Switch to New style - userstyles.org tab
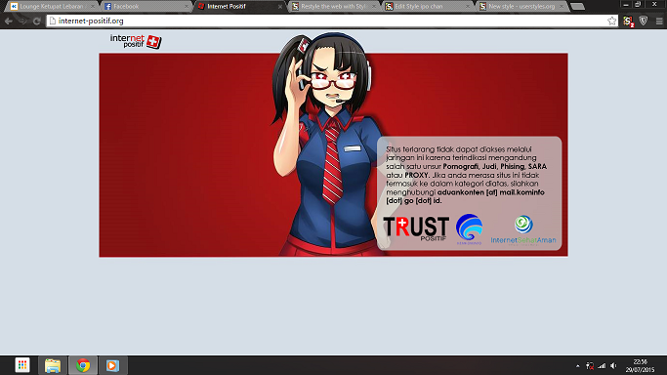This screenshot has width=667, height=375. coord(522,7)
